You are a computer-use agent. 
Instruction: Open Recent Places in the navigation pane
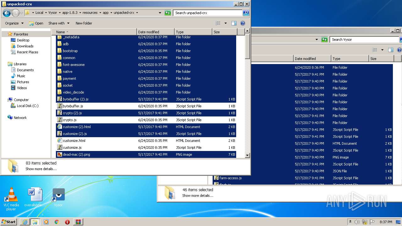27,52
